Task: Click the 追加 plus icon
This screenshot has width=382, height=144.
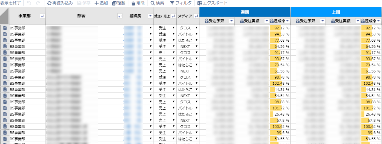Action: (x=97, y=3)
